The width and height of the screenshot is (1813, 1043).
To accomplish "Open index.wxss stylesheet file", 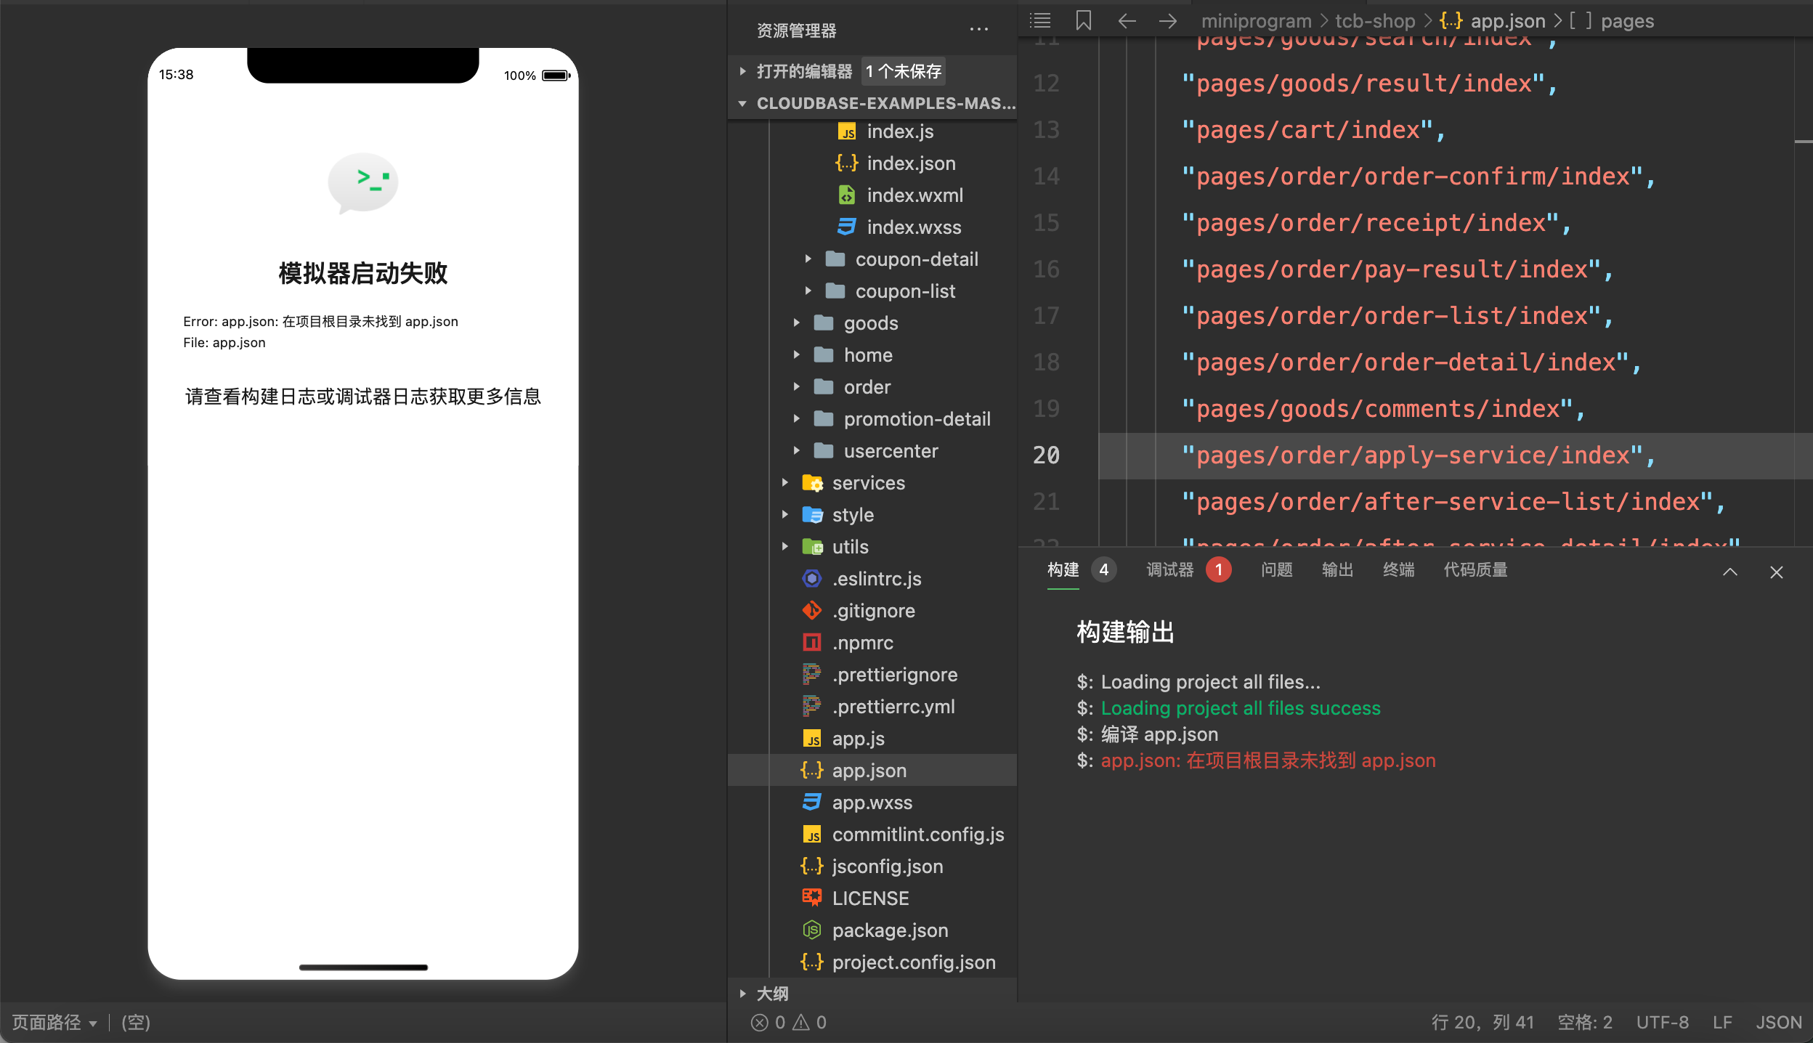I will click(914, 227).
